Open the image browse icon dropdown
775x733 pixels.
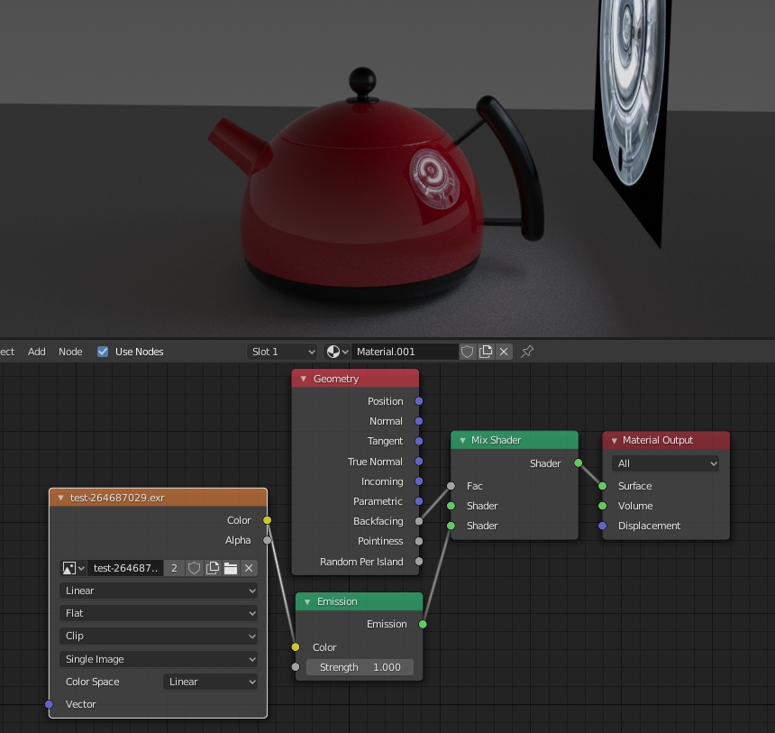[x=73, y=568]
